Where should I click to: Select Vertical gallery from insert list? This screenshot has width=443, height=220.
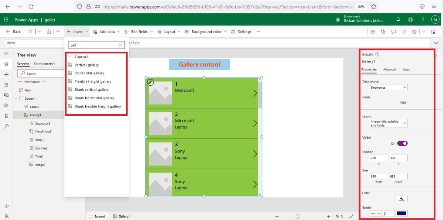tap(86, 65)
